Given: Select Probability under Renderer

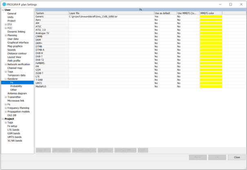Looking at the screenshot, I should point(16,86).
